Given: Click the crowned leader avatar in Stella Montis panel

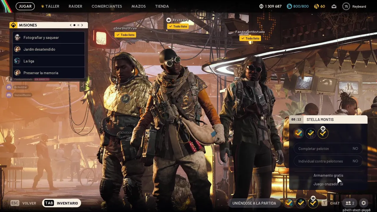Looking at the screenshot, I should coord(323,133).
